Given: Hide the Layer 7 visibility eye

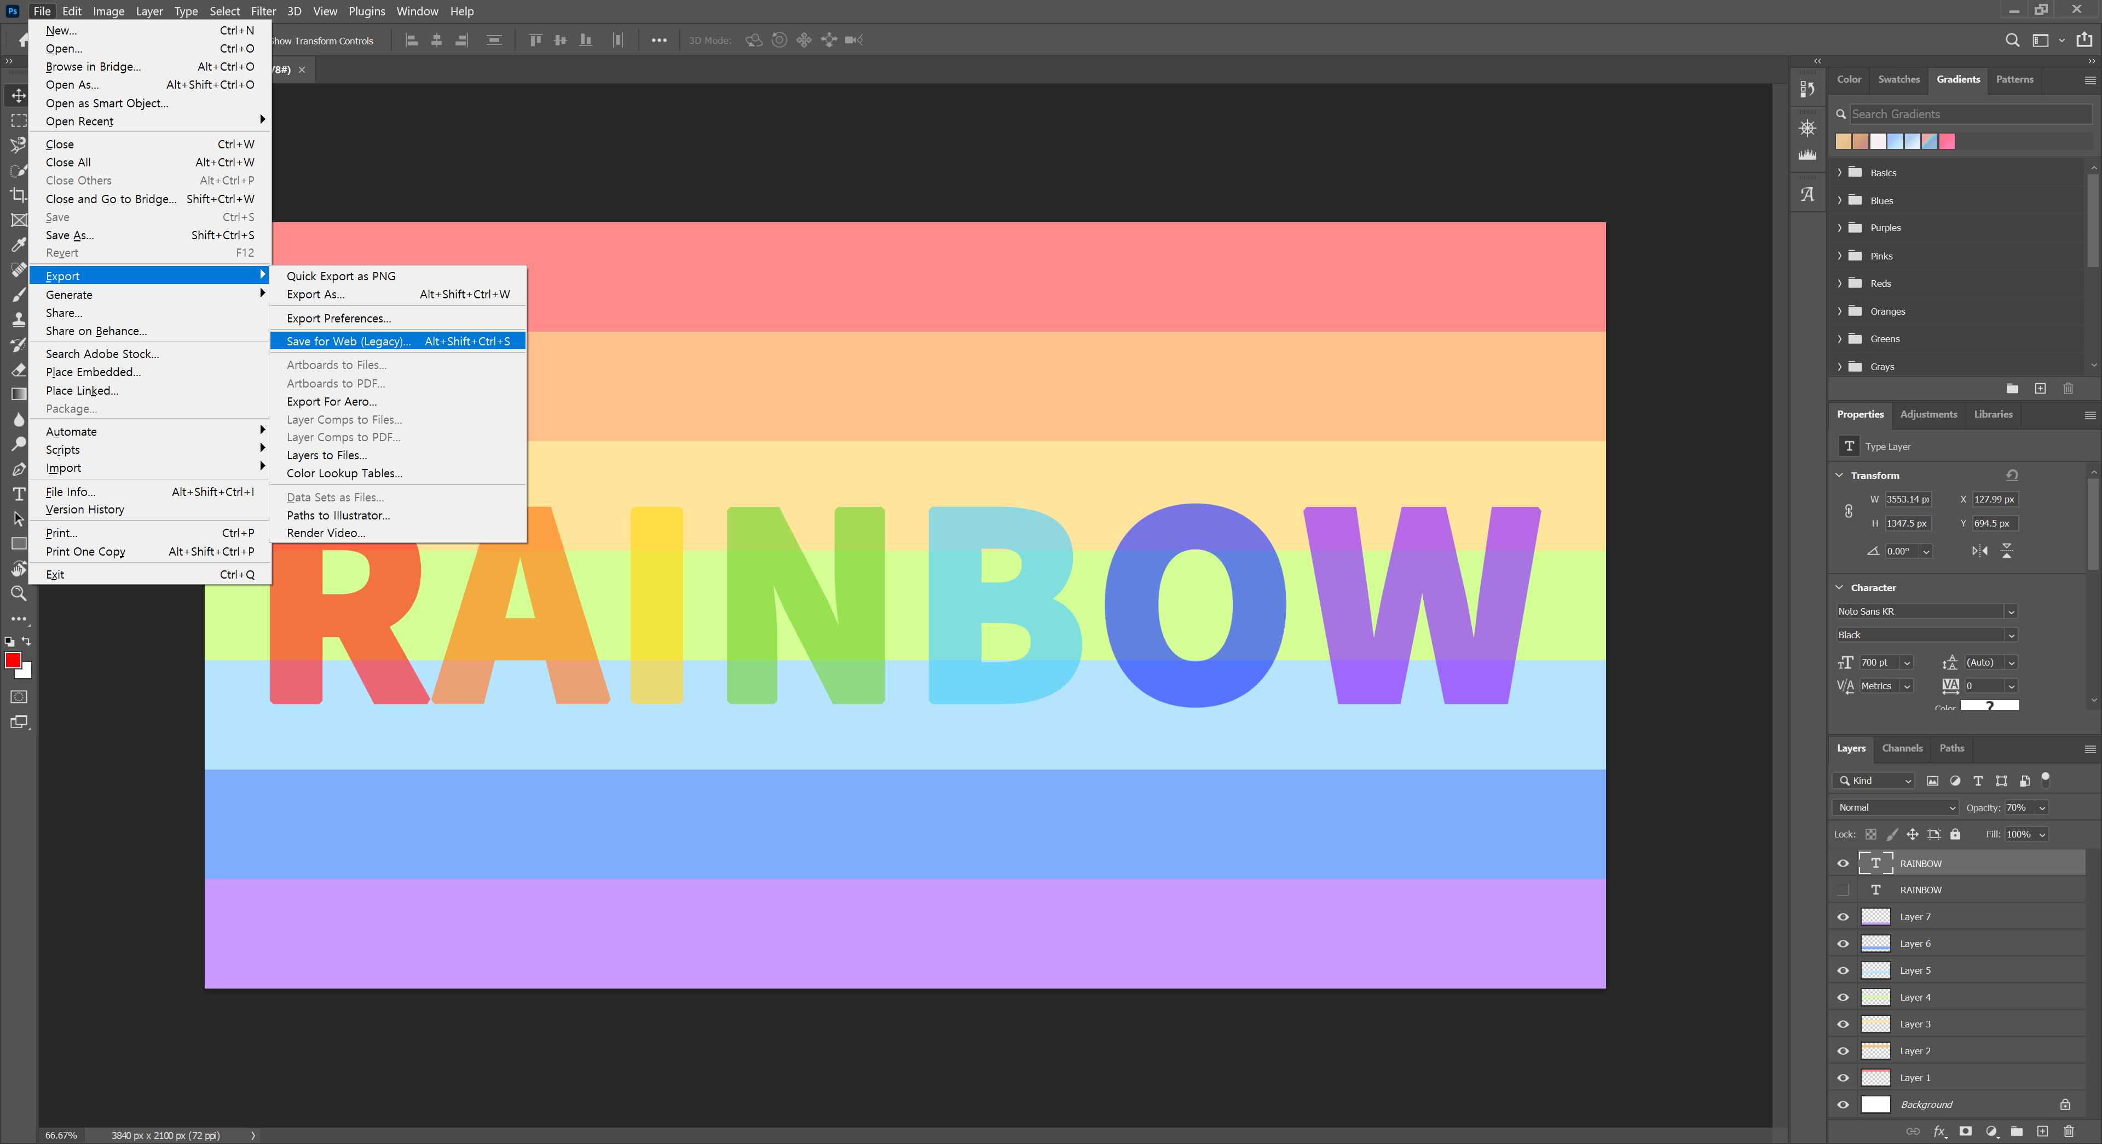Looking at the screenshot, I should pyautogui.click(x=1843, y=916).
